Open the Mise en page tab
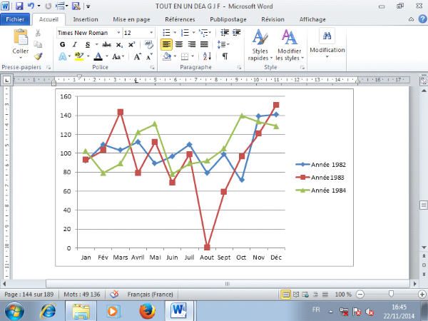428x321 pixels. (131, 19)
